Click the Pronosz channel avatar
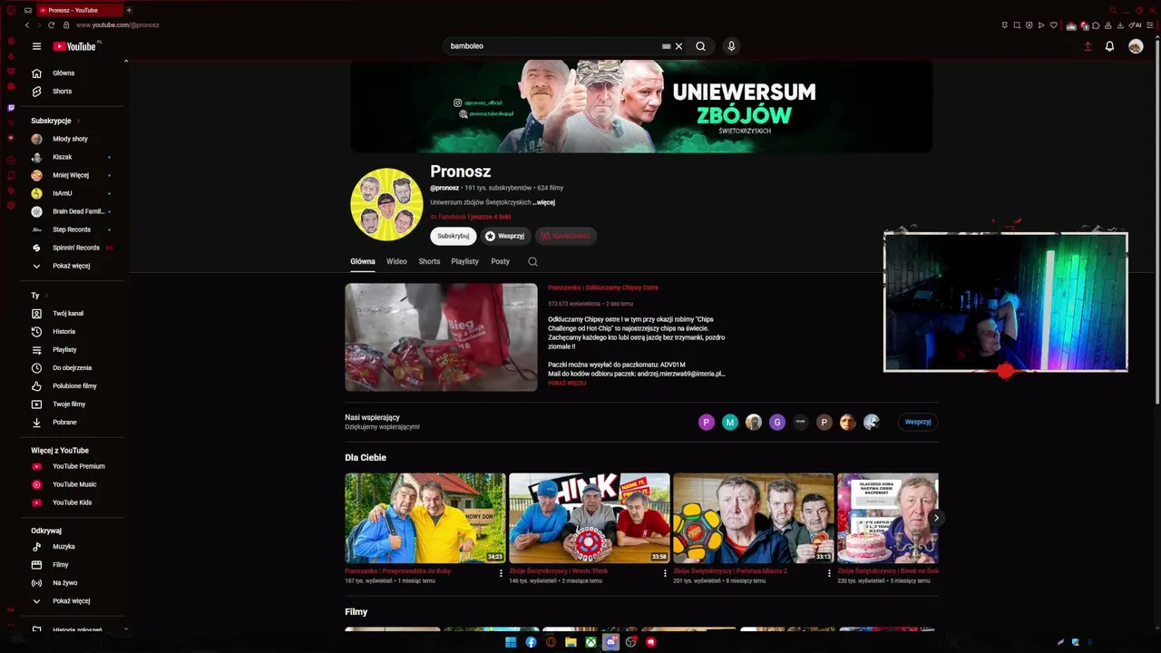 tap(386, 204)
